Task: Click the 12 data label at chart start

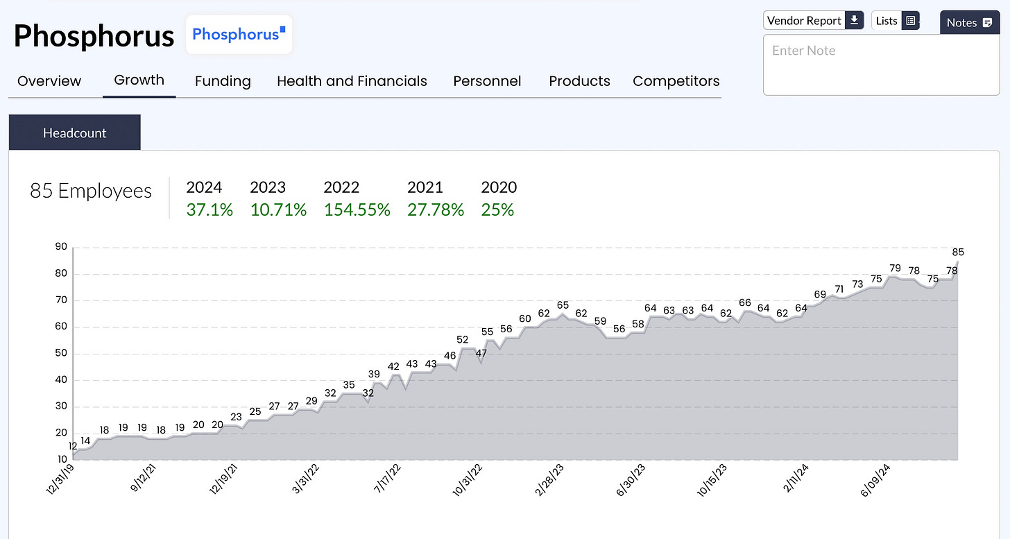Action: [73, 446]
